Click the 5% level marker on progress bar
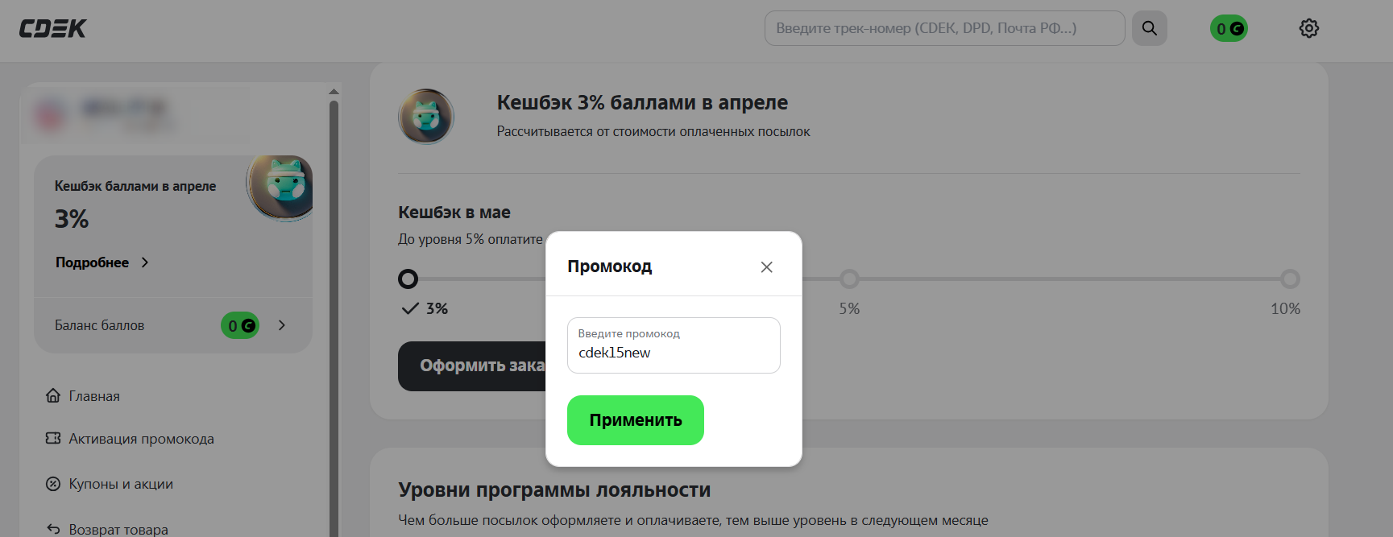Viewport: 1393px width, 537px height. pyautogui.click(x=849, y=279)
